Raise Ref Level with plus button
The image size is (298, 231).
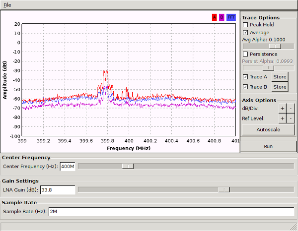pyautogui.click(x=283, y=118)
